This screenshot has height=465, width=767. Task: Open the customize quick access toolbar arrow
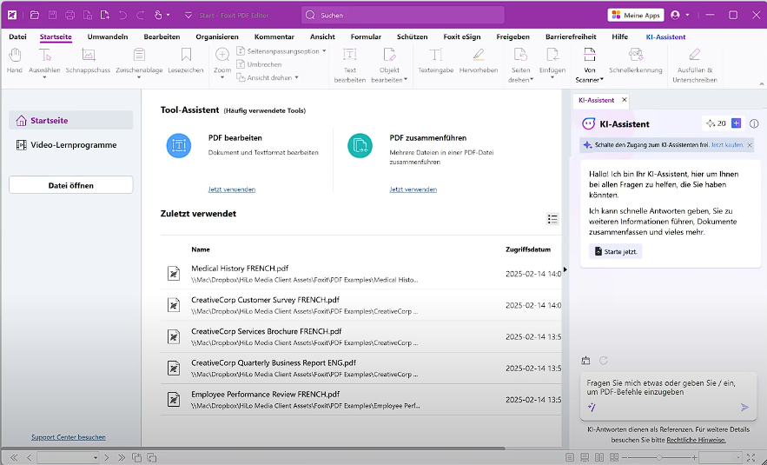click(x=188, y=15)
